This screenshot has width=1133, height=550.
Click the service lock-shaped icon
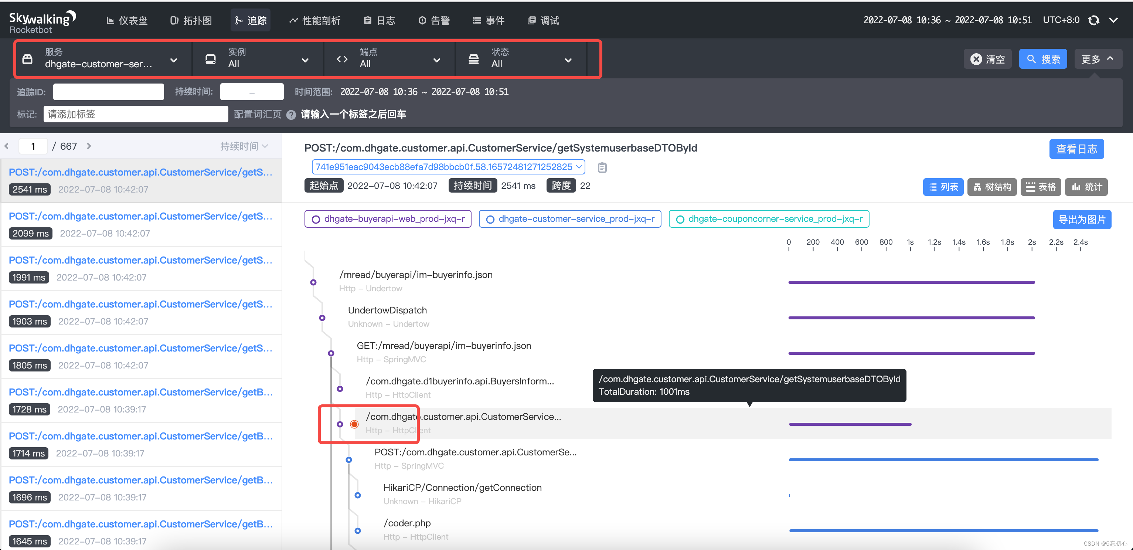coord(27,59)
